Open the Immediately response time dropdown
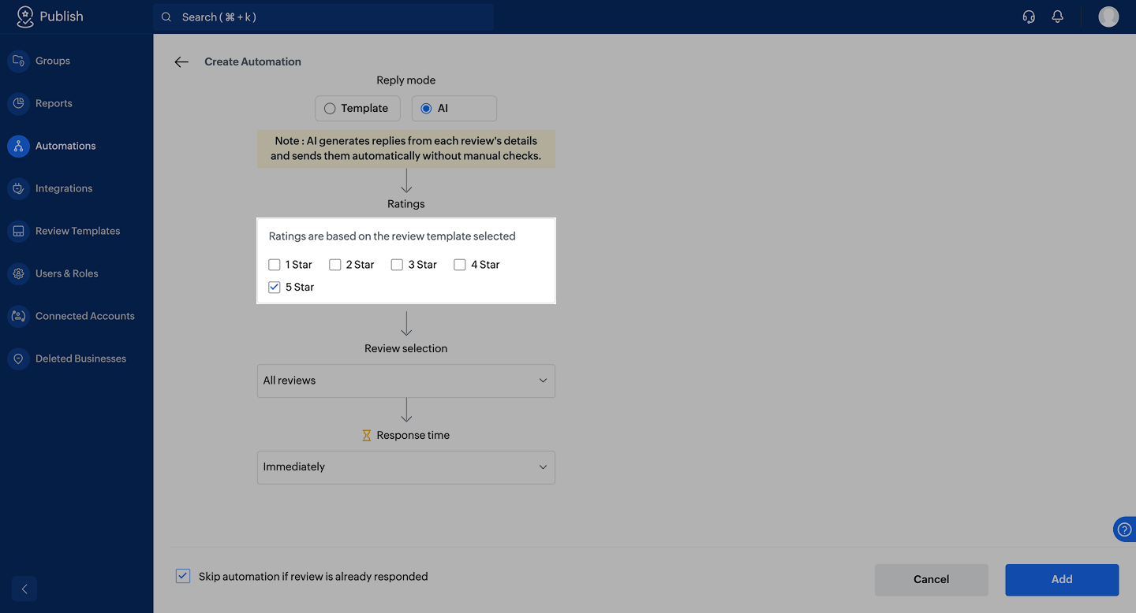Viewport: 1136px width, 613px height. point(406,467)
